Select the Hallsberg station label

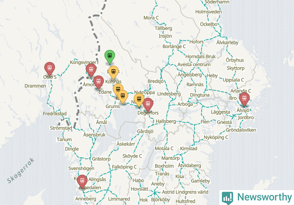(166, 121)
